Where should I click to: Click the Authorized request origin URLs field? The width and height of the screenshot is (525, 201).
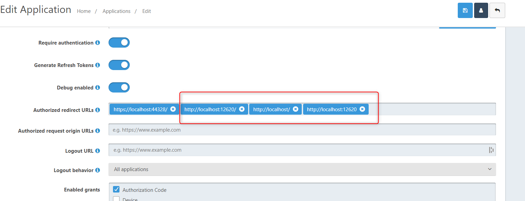[302, 130]
